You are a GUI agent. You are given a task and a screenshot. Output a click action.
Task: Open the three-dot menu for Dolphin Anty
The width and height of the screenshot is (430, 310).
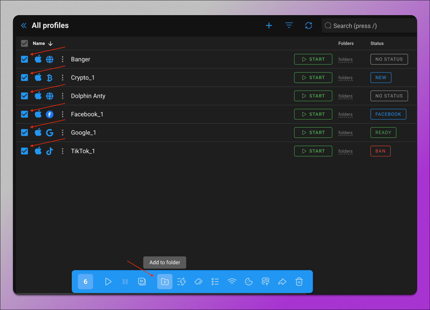(x=63, y=96)
